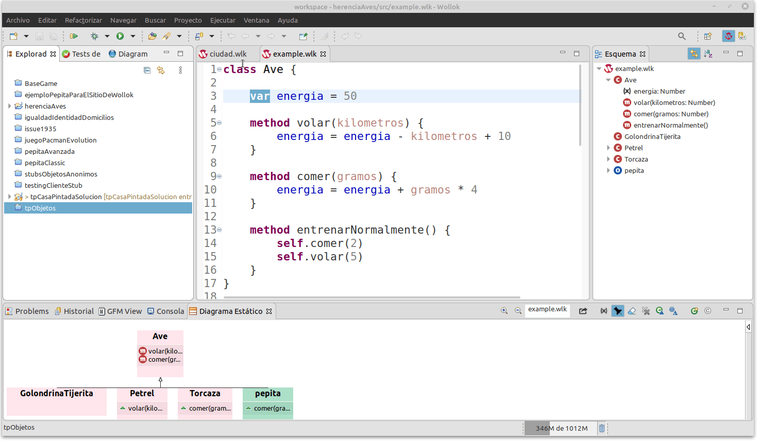The width and height of the screenshot is (758, 441).
Task: Click the search magnifier in toolbar
Action: point(682,36)
